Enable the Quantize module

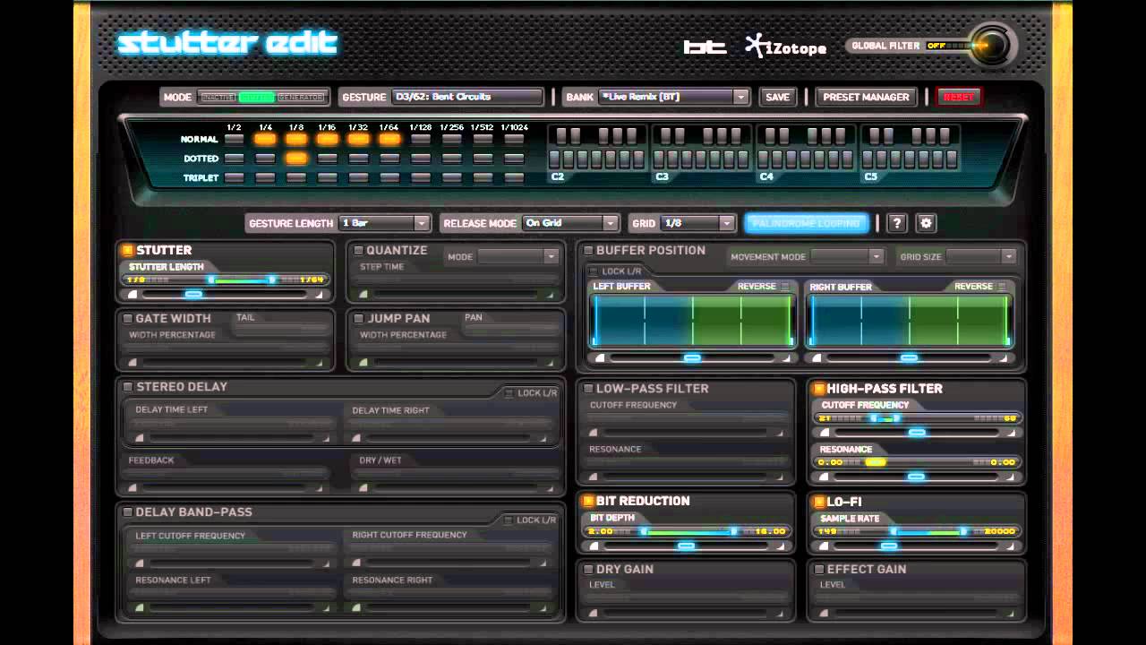tap(359, 251)
